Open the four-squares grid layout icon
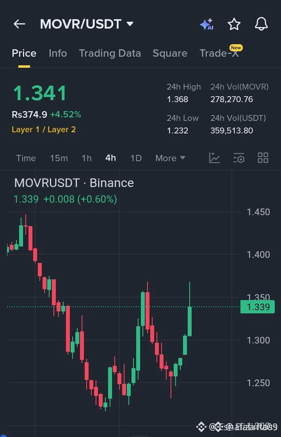Viewport: 281px width, 437px height. point(263,158)
